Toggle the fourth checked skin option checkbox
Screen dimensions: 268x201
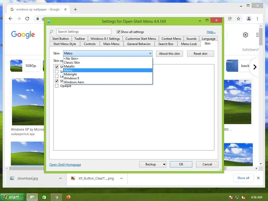(57, 81)
